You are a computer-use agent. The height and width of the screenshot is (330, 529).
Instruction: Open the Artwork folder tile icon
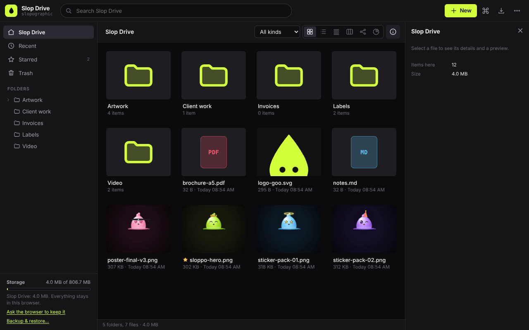click(138, 75)
